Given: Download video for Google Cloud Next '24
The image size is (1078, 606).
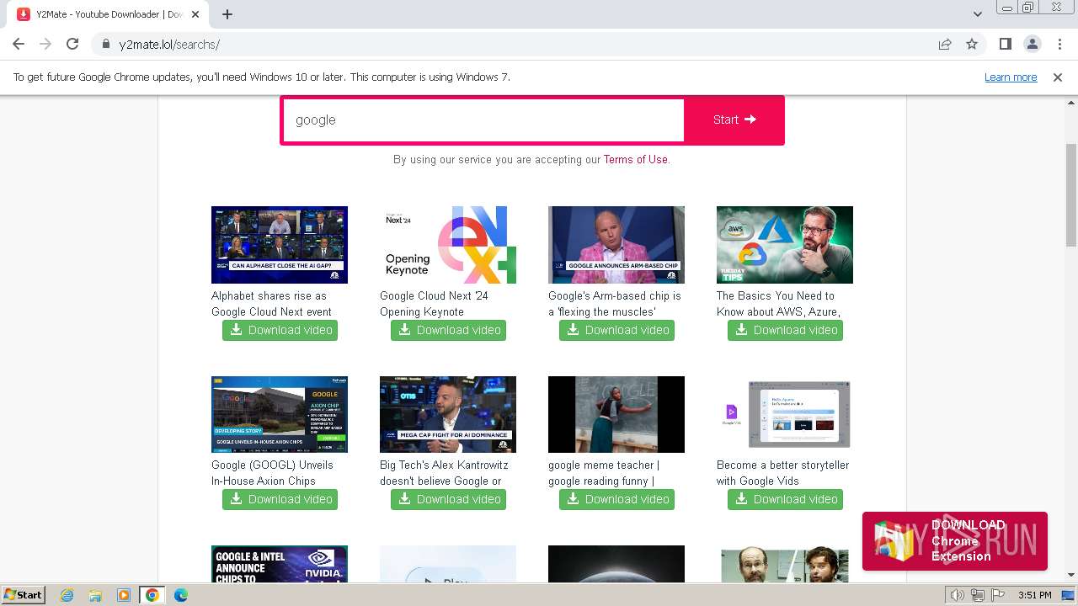Looking at the screenshot, I should [448, 330].
